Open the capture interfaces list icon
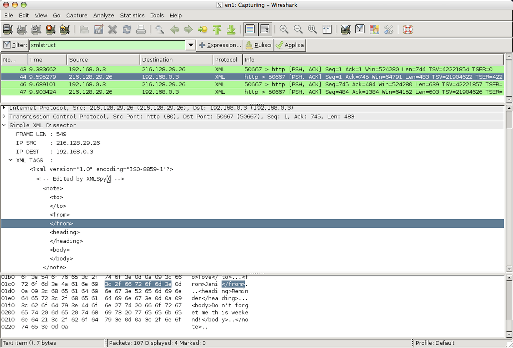The height and width of the screenshot is (348, 513). pyautogui.click(x=8, y=29)
